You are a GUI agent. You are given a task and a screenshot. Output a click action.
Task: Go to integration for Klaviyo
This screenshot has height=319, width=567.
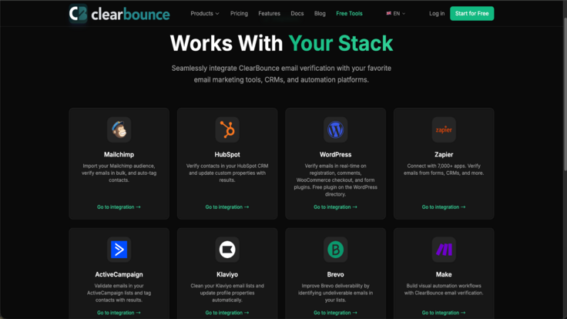(x=227, y=313)
